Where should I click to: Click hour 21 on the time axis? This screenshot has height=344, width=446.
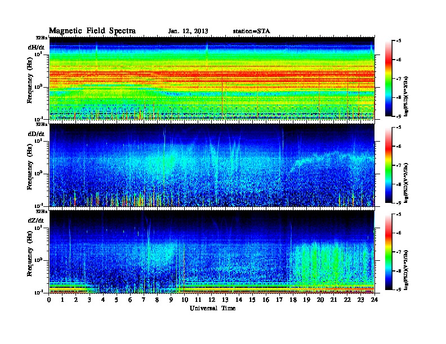pyautogui.click(x=333, y=300)
